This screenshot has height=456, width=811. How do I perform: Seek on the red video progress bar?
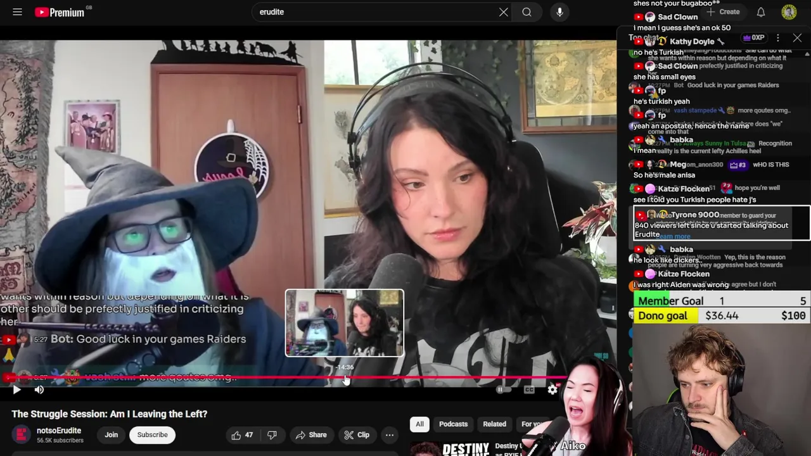coord(285,378)
